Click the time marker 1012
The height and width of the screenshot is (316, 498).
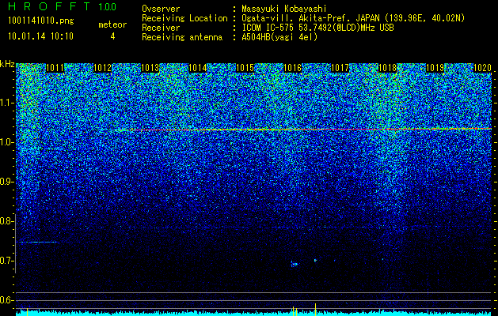(103, 68)
